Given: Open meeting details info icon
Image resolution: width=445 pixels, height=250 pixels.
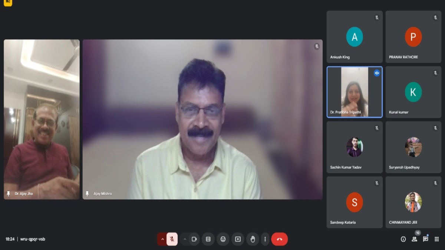Looking at the screenshot, I should [x=403, y=239].
